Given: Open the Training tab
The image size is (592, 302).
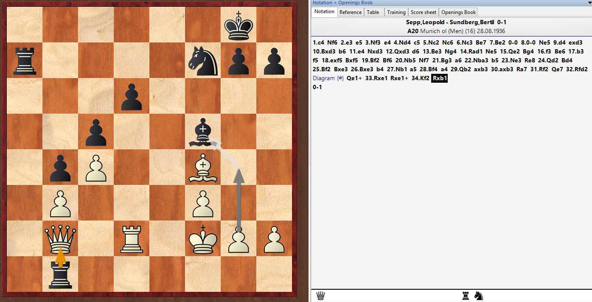Looking at the screenshot, I should pos(396,12).
